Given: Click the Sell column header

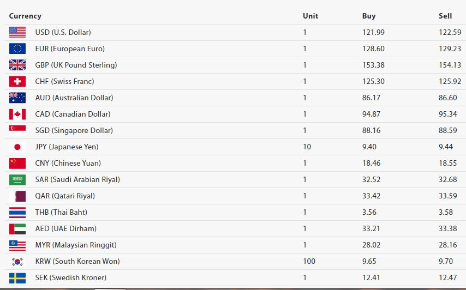Looking at the screenshot, I should tap(445, 16).
